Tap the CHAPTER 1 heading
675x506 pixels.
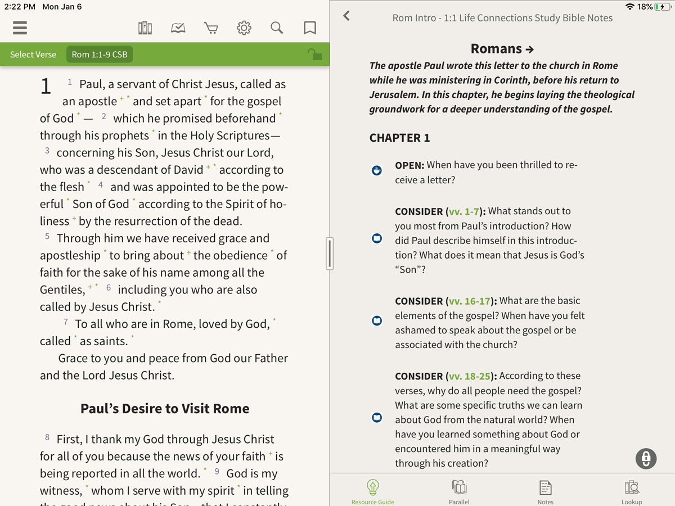click(x=399, y=138)
